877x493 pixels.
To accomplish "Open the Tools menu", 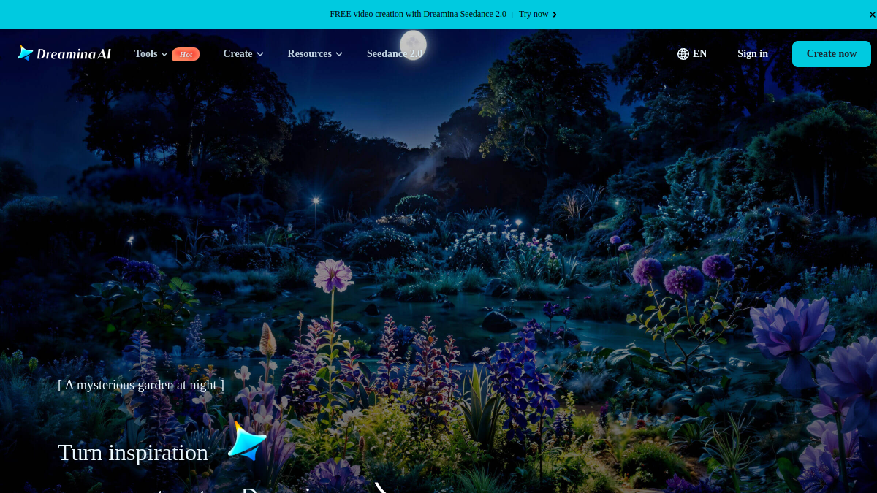I will click(146, 53).
